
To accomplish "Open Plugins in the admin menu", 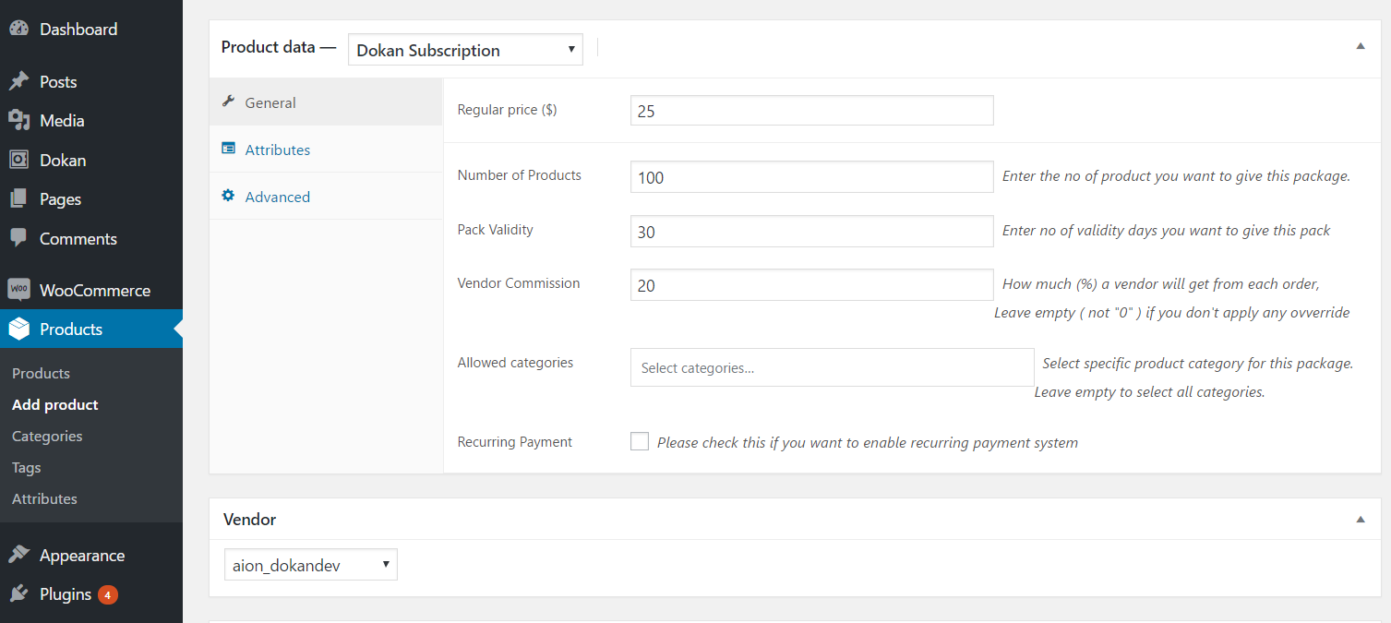I will (91, 593).
